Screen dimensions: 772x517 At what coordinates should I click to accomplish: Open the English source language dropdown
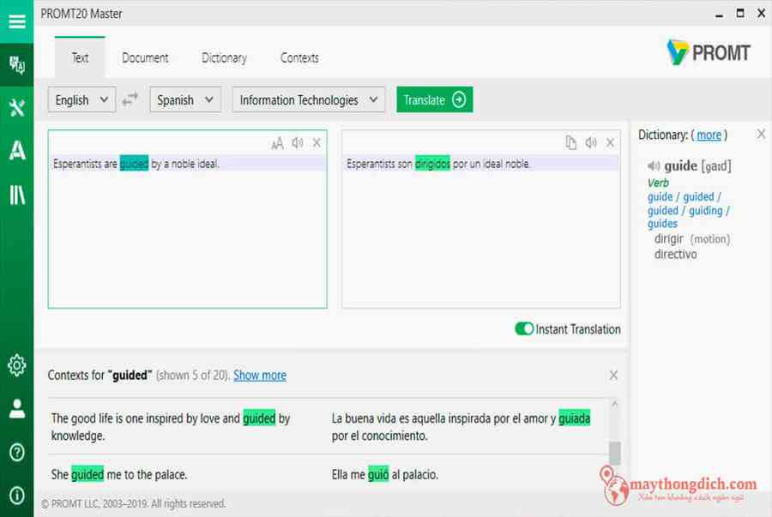(x=81, y=99)
